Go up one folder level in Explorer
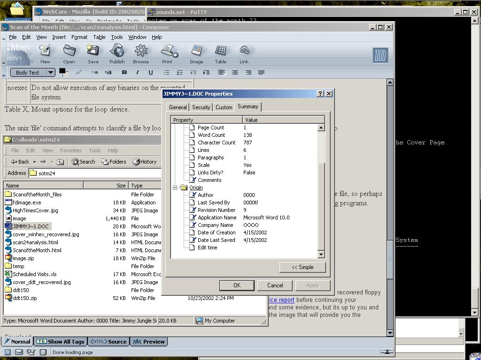The height and width of the screenshot is (360, 481). [61, 162]
